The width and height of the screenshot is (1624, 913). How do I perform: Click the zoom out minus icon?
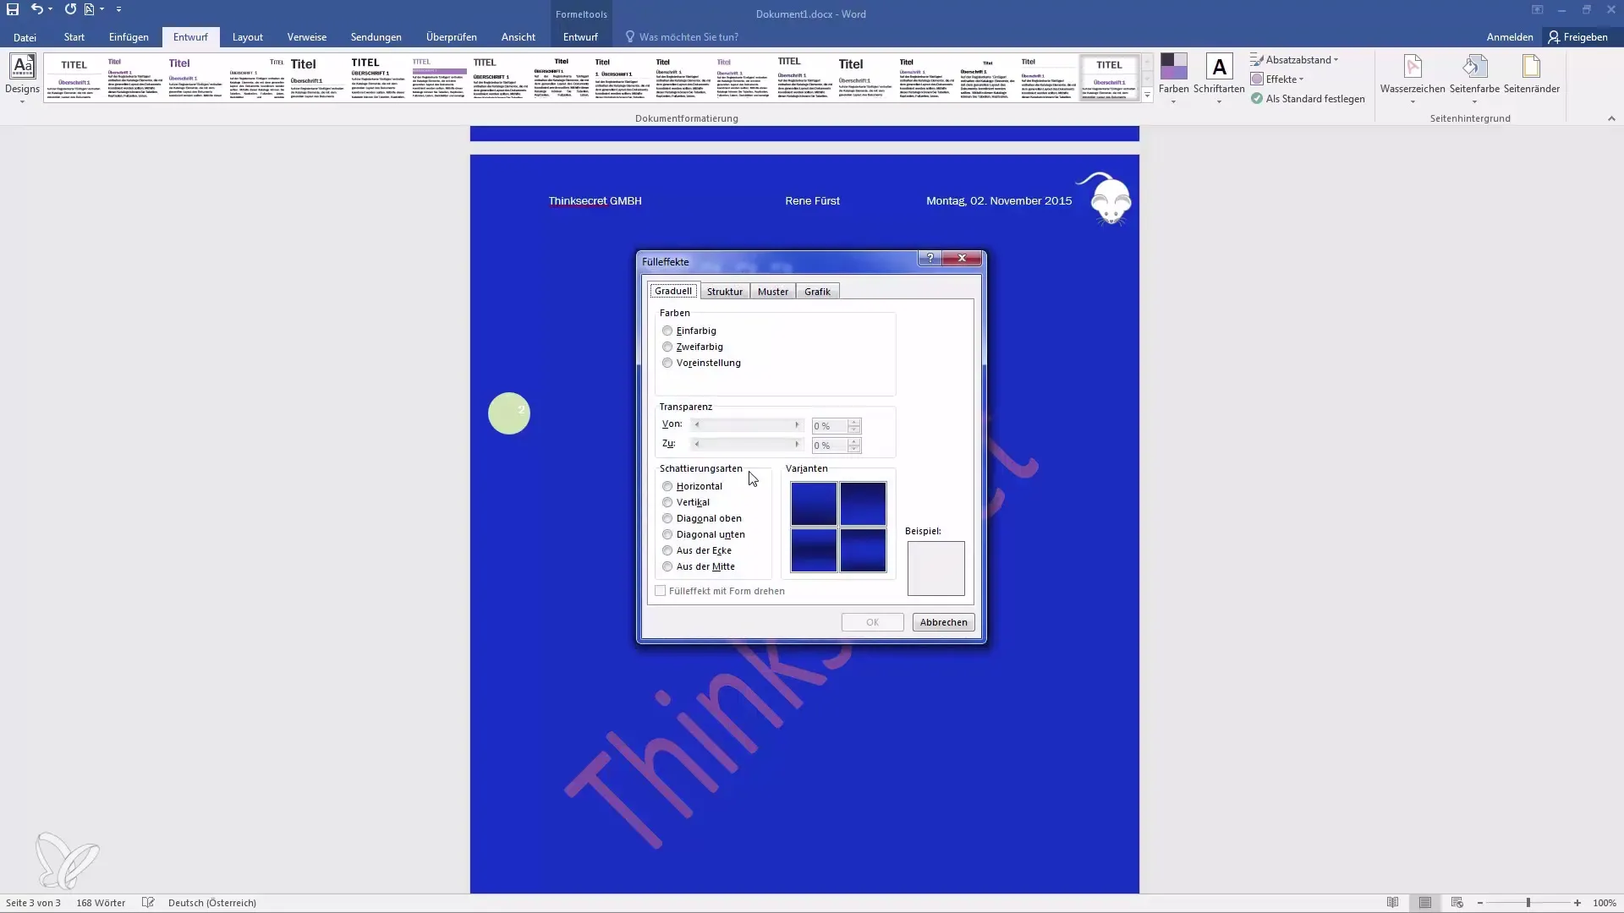1480,903
